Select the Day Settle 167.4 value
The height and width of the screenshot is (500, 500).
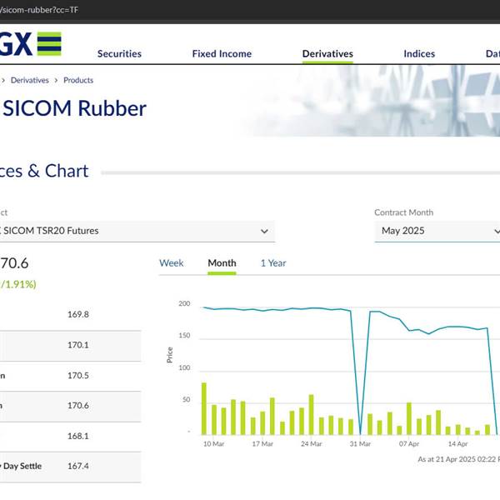point(78,466)
